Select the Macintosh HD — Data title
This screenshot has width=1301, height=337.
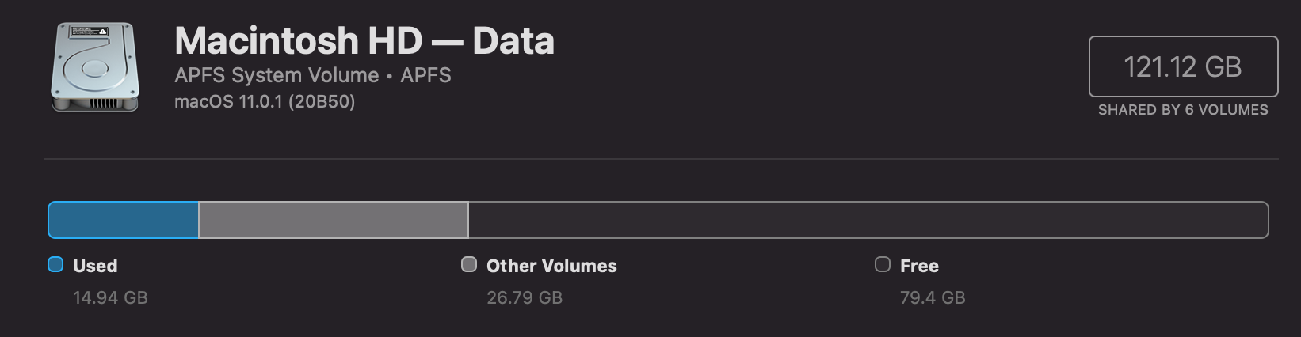pos(364,40)
